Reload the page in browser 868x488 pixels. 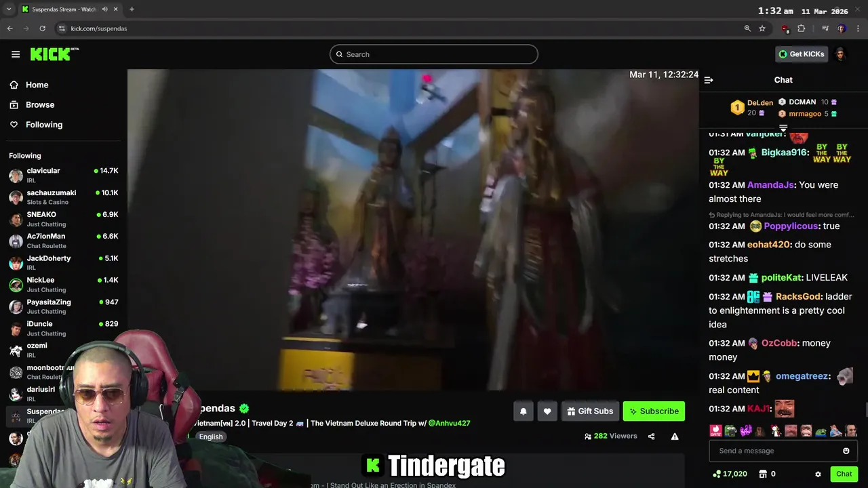pyautogui.click(x=42, y=28)
